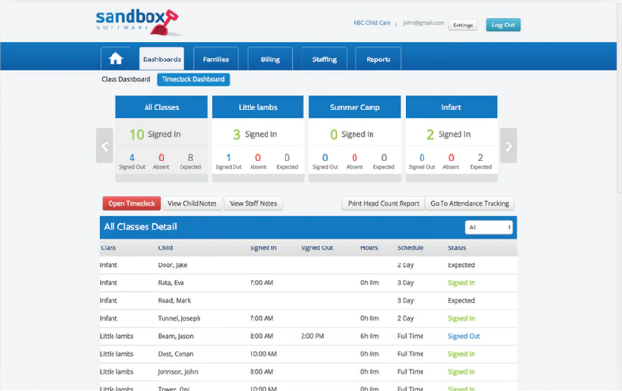Go To Attendance Tracking

pos(470,203)
